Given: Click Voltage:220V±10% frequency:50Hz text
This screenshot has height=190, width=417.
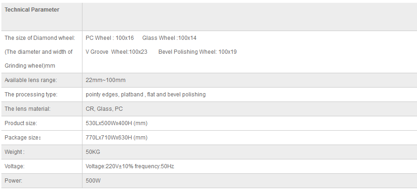Looking at the screenshot, I should (130, 166).
